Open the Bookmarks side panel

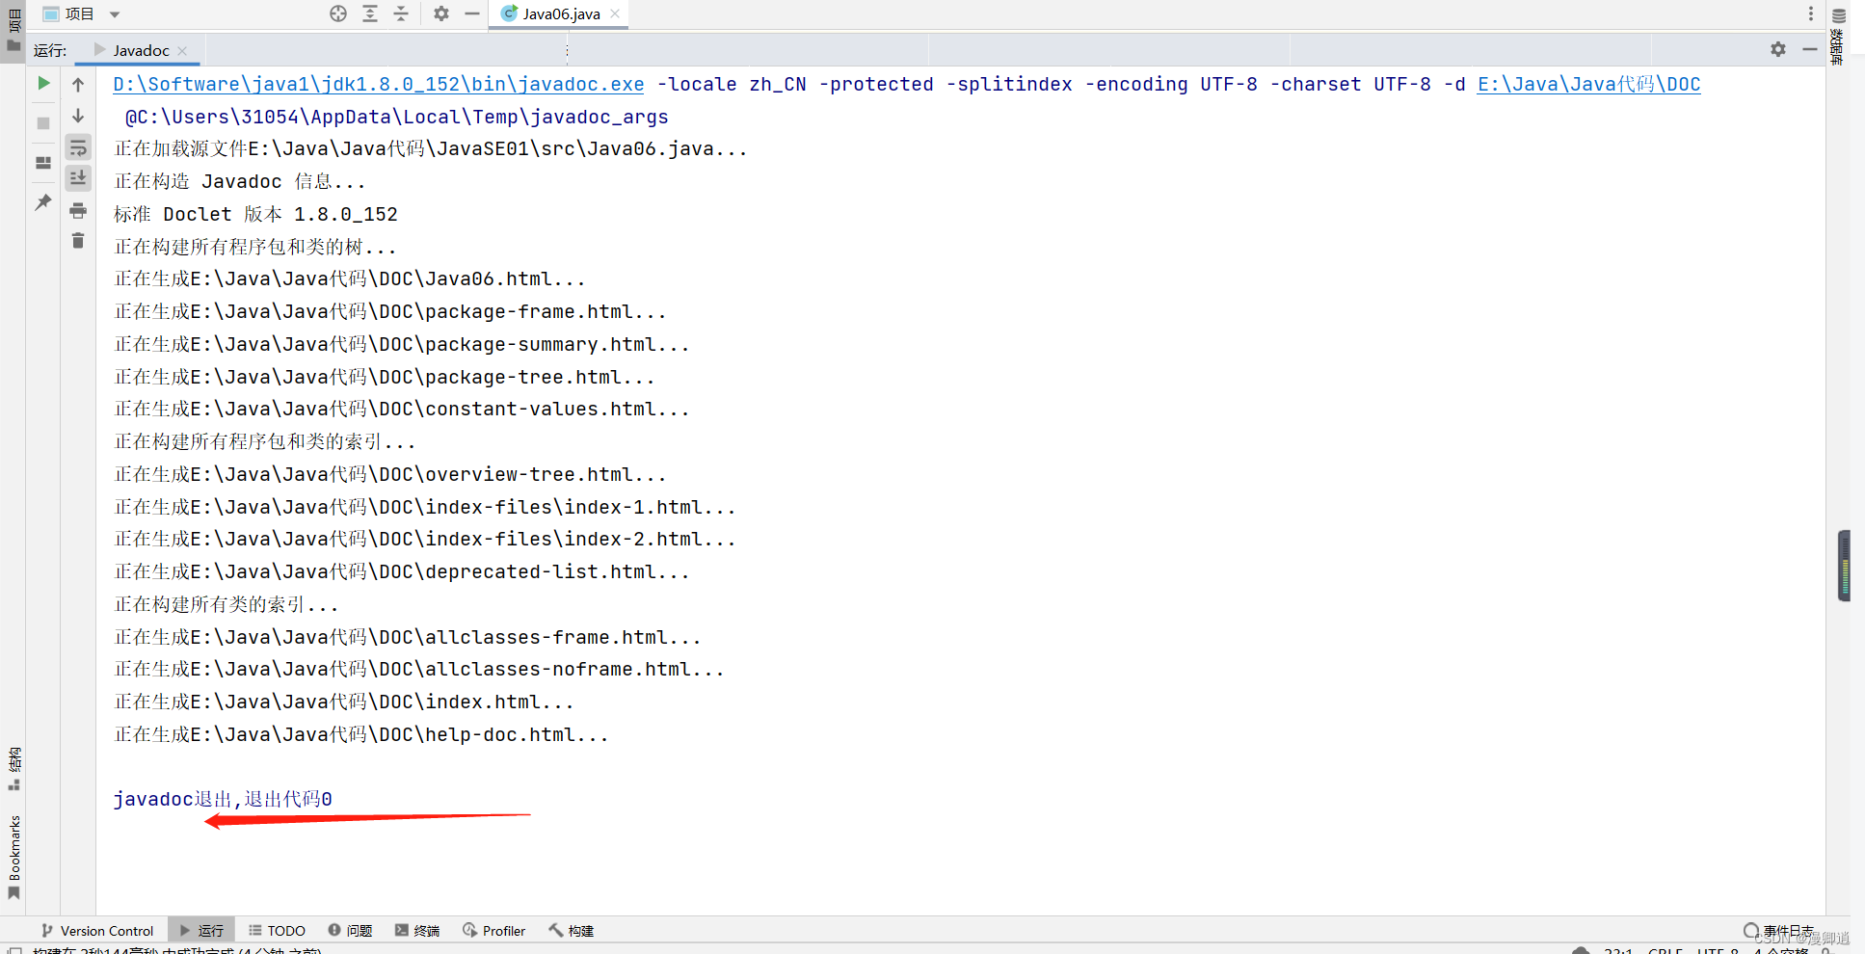click(x=13, y=857)
